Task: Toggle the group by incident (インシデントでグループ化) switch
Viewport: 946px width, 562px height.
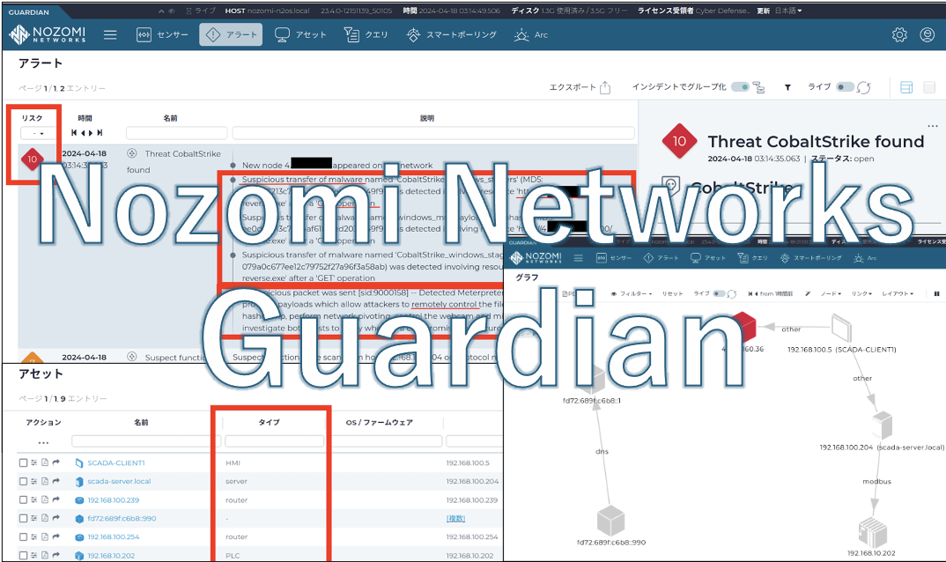Action: tap(740, 87)
